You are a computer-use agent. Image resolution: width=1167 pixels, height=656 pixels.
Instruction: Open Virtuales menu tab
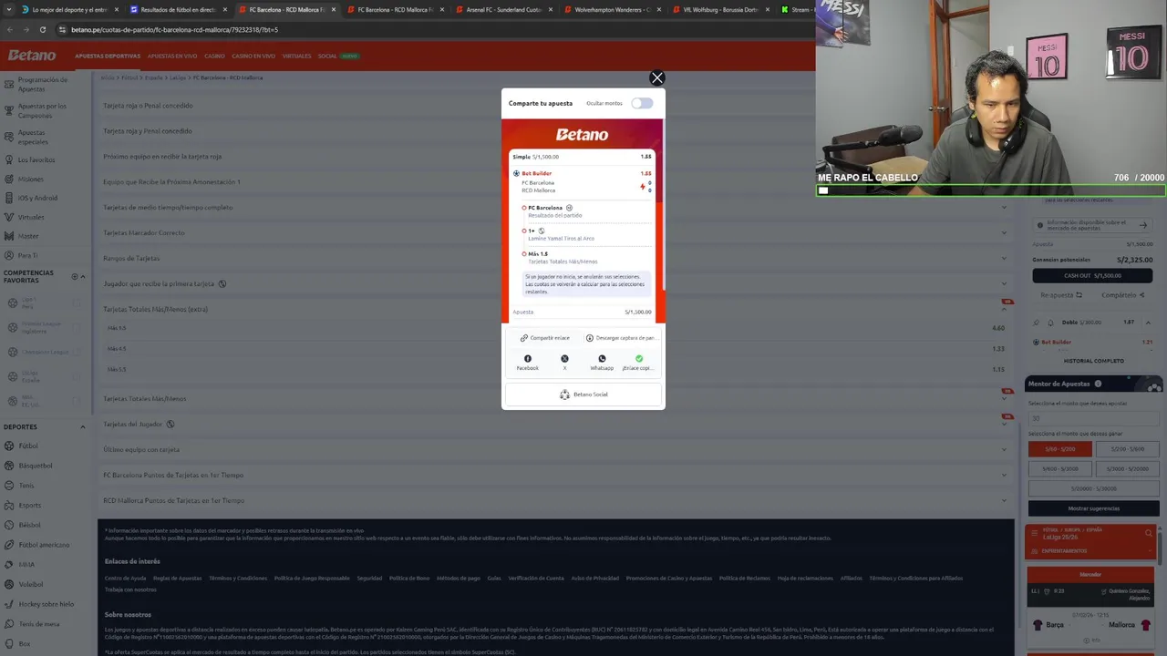click(296, 56)
